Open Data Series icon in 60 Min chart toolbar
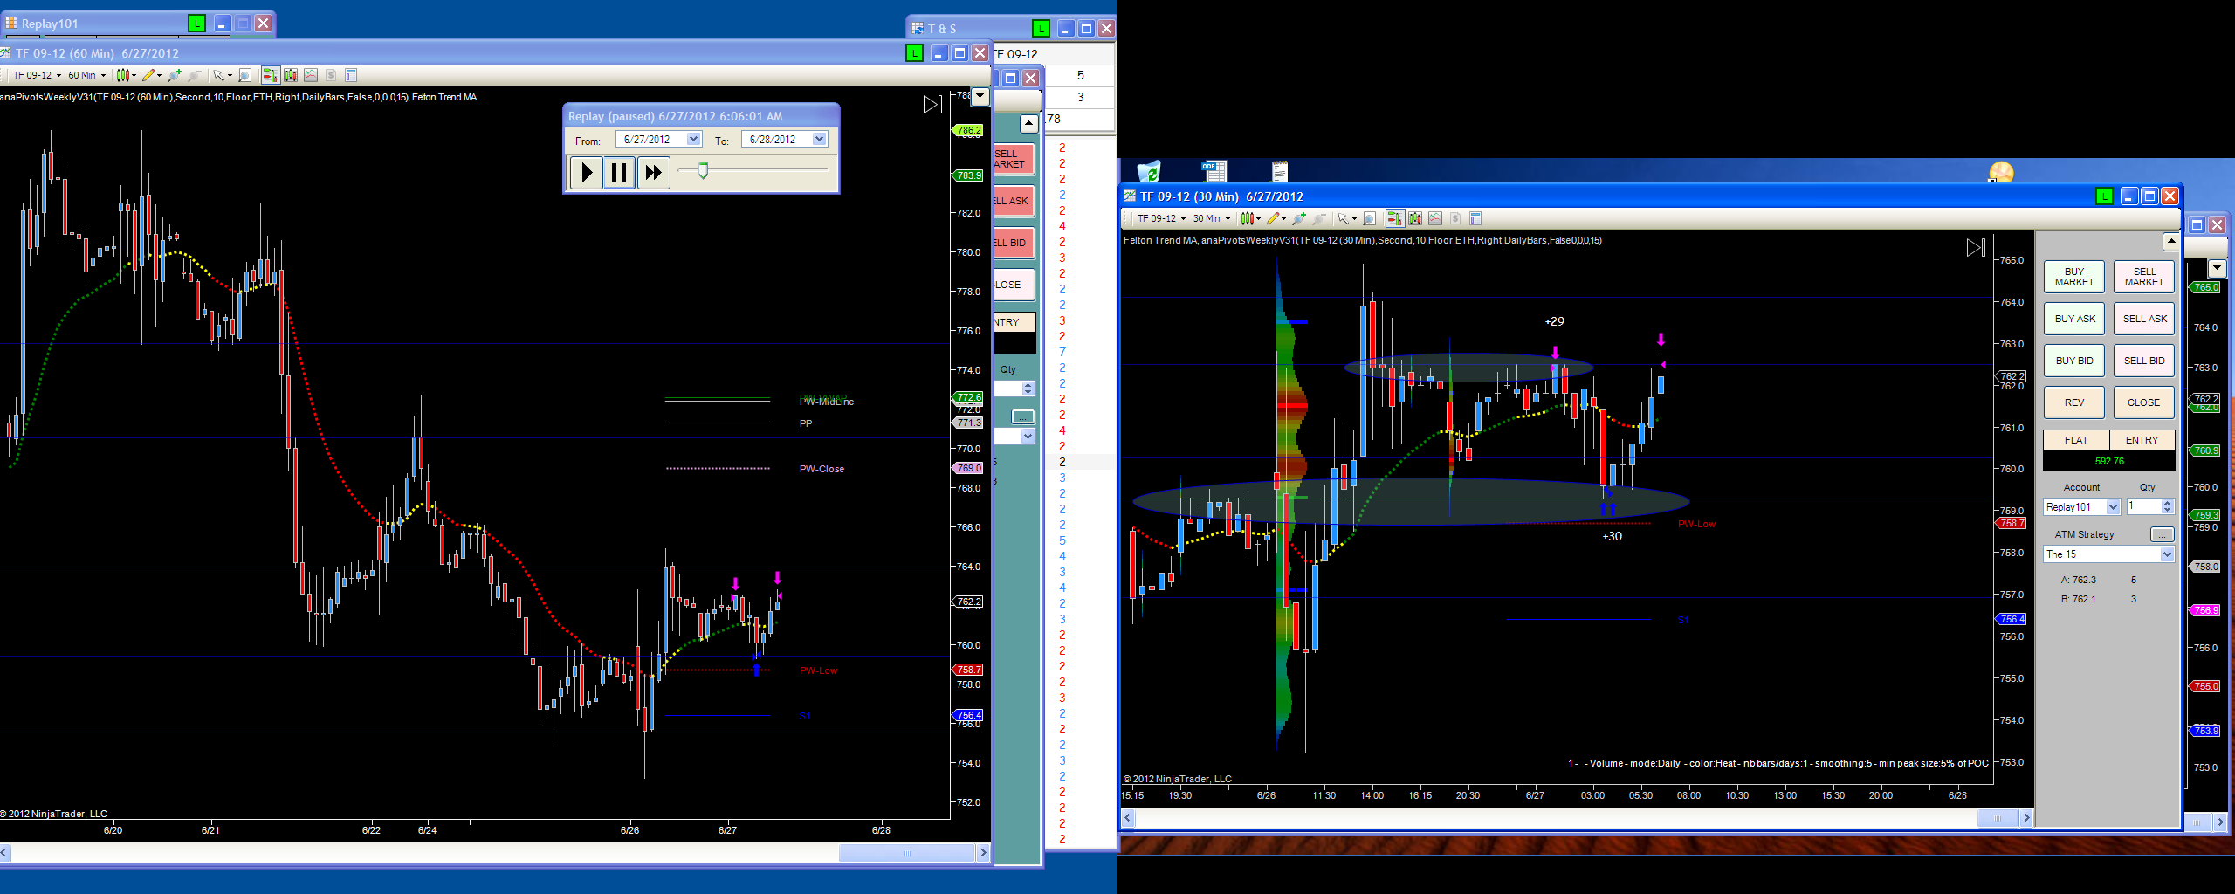 [291, 75]
